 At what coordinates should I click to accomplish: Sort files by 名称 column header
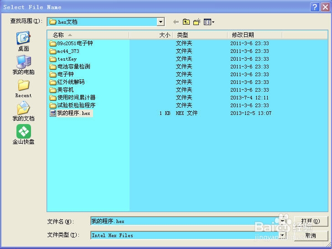coord(88,35)
